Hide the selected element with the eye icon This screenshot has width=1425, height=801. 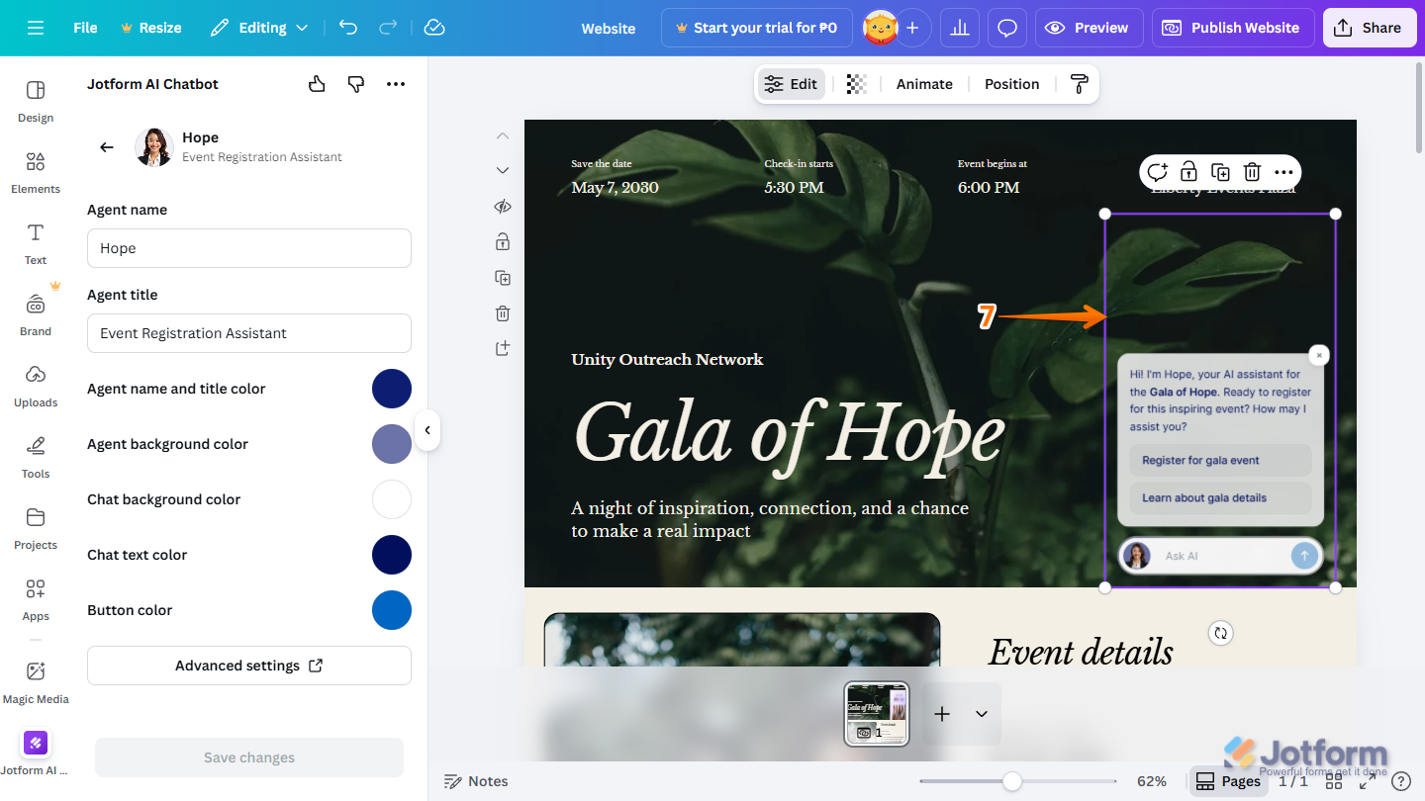coord(502,206)
